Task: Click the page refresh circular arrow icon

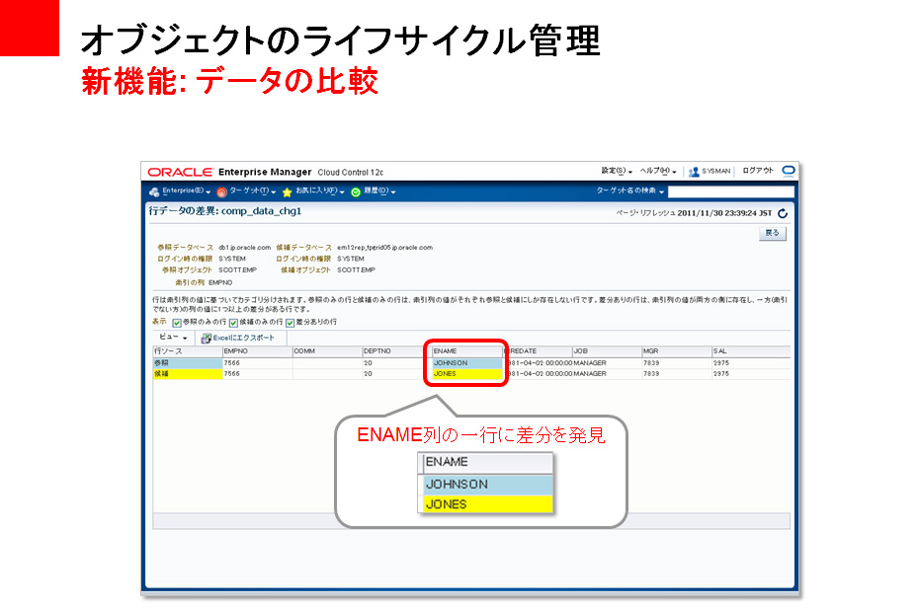Action: (x=783, y=213)
